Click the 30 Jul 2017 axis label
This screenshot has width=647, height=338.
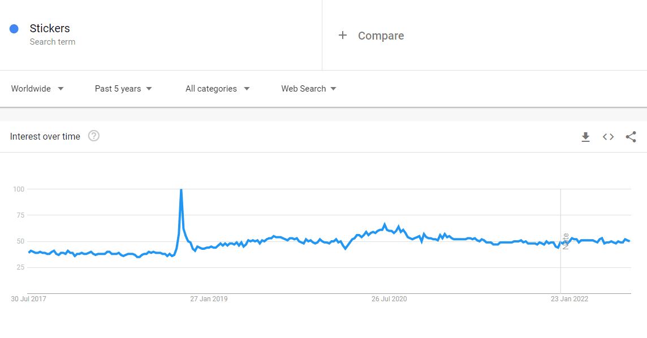click(x=28, y=299)
